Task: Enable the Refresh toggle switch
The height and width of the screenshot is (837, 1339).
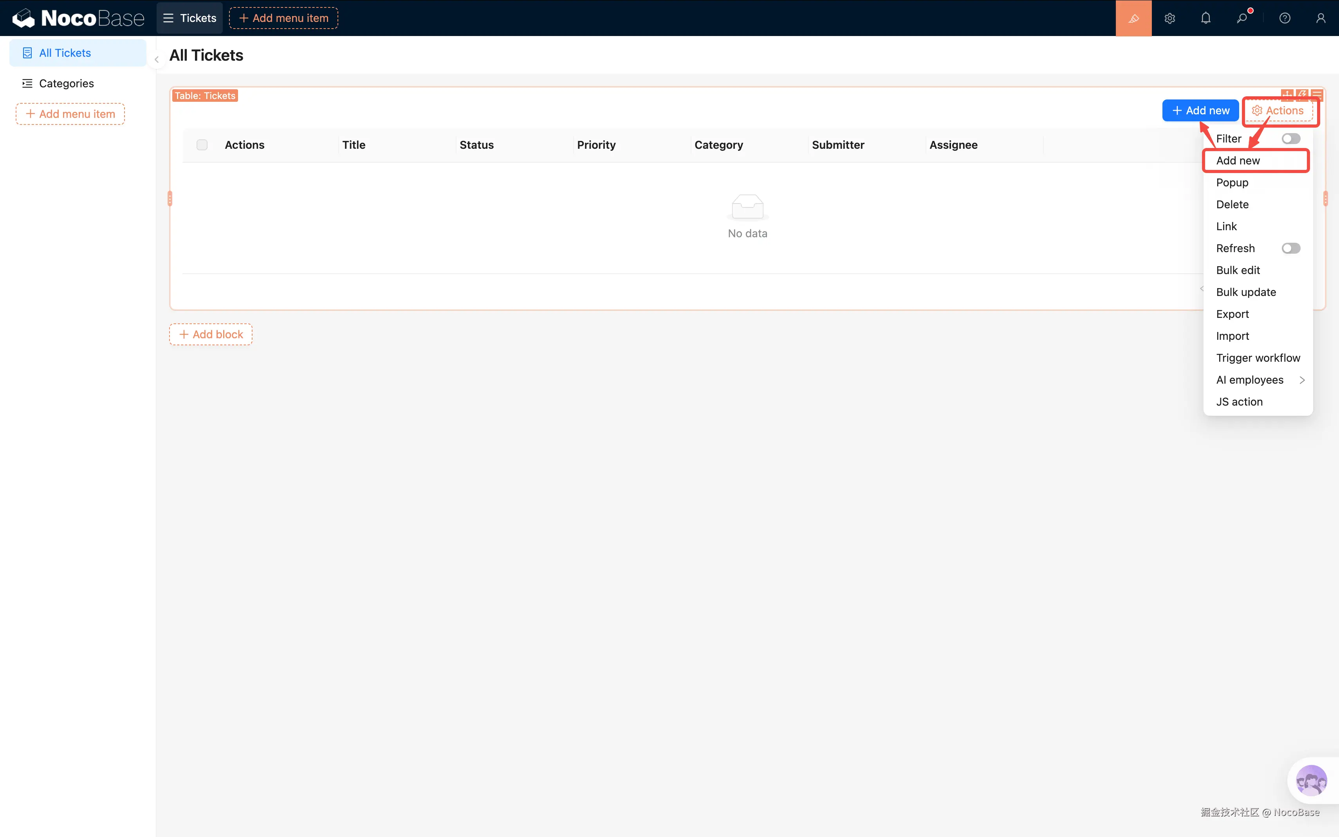Action: coord(1290,248)
